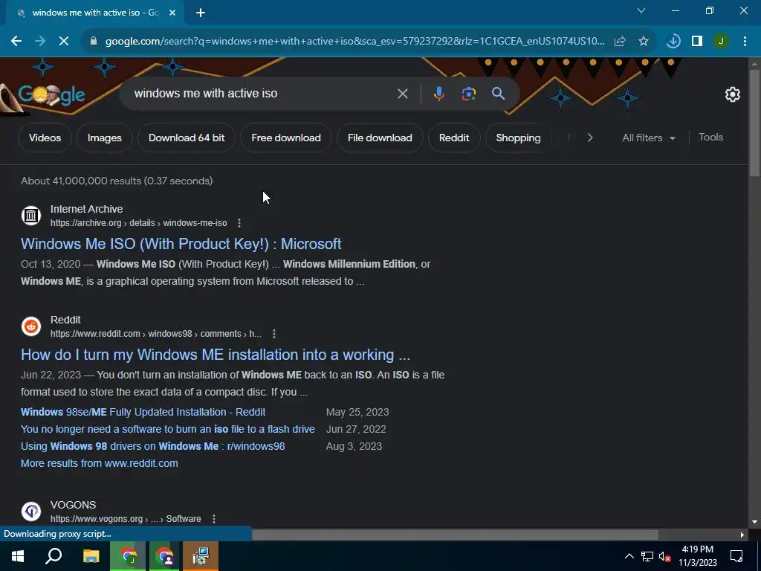Open Using Windows 98 drivers on Windows Me
The width and height of the screenshot is (761, 571).
coord(152,446)
